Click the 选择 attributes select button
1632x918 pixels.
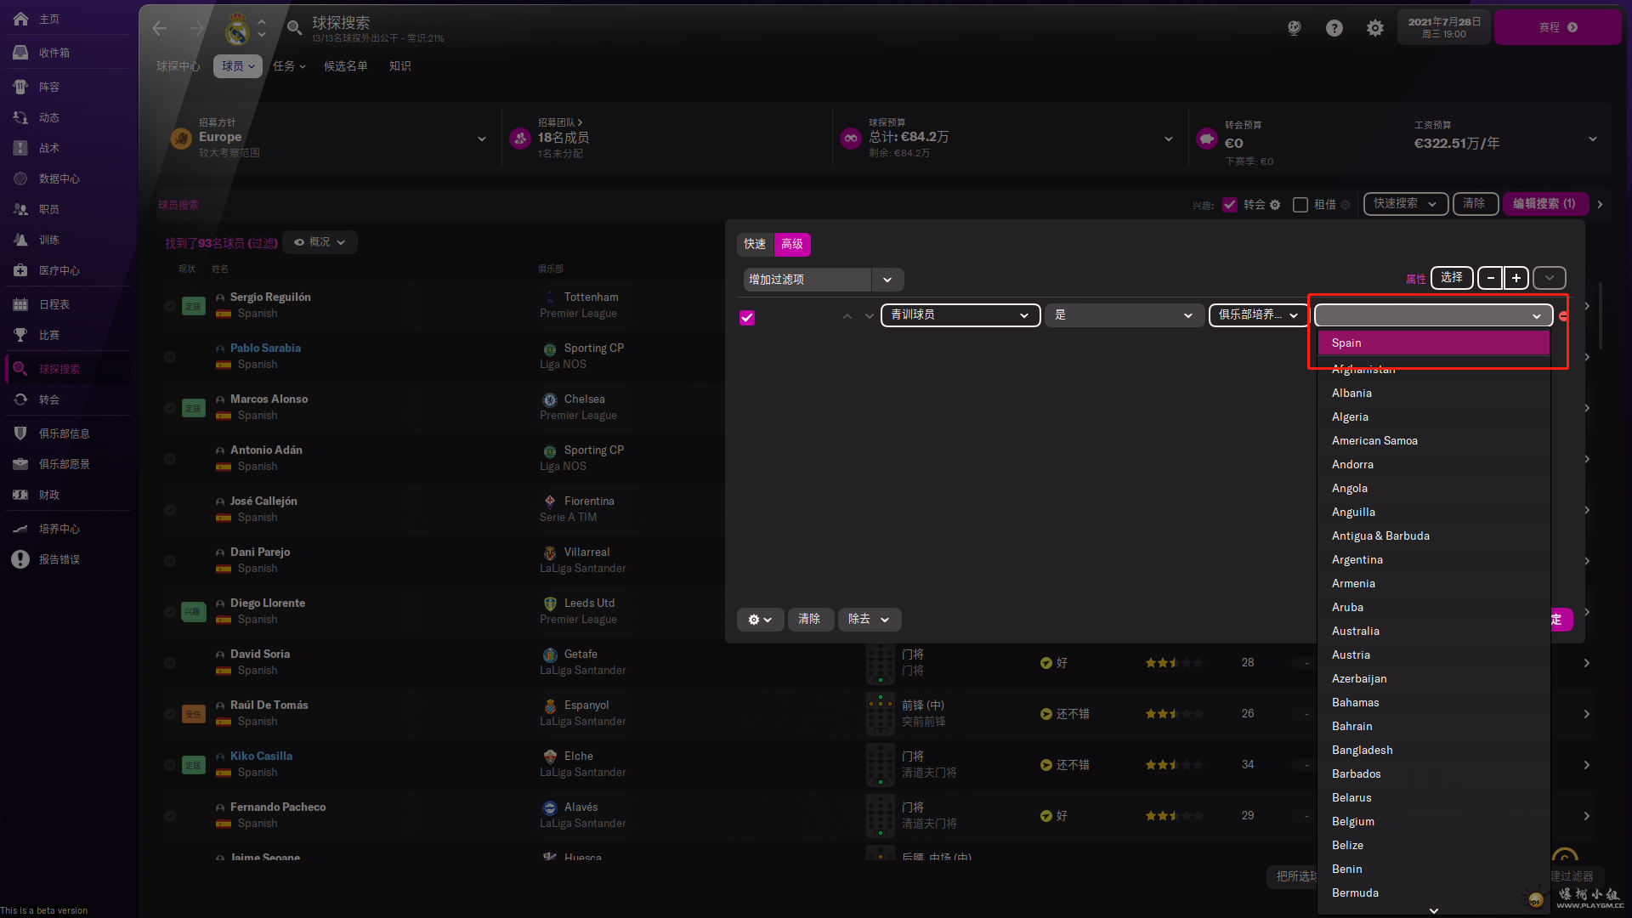(1452, 278)
